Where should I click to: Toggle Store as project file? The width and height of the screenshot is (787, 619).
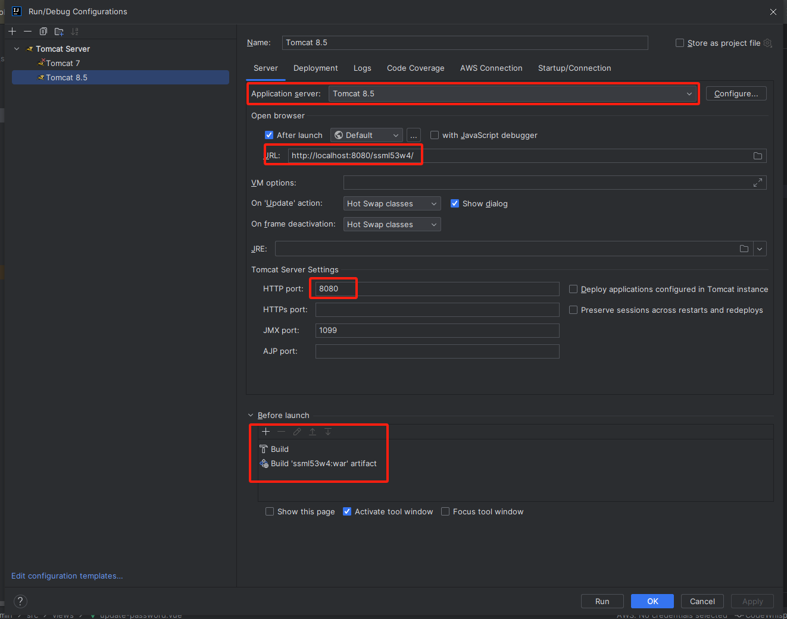point(680,43)
